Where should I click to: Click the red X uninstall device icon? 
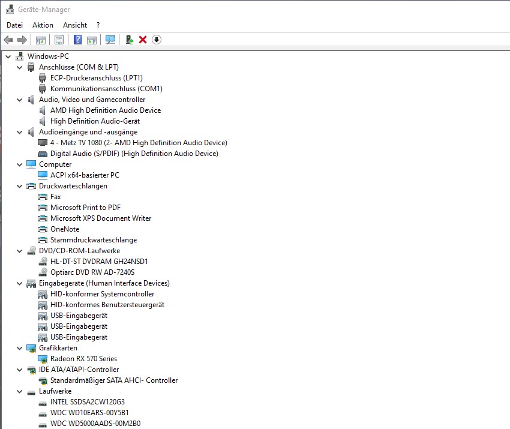(x=143, y=40)
